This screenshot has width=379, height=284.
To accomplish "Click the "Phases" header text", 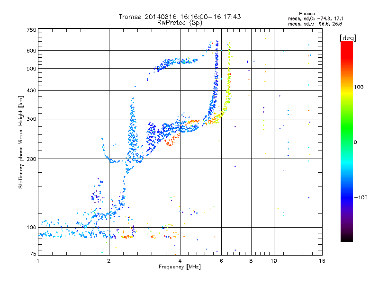I will click(307, 14).
